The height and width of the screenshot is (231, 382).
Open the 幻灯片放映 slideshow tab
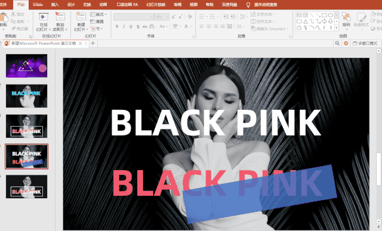(x=156, y=5)
